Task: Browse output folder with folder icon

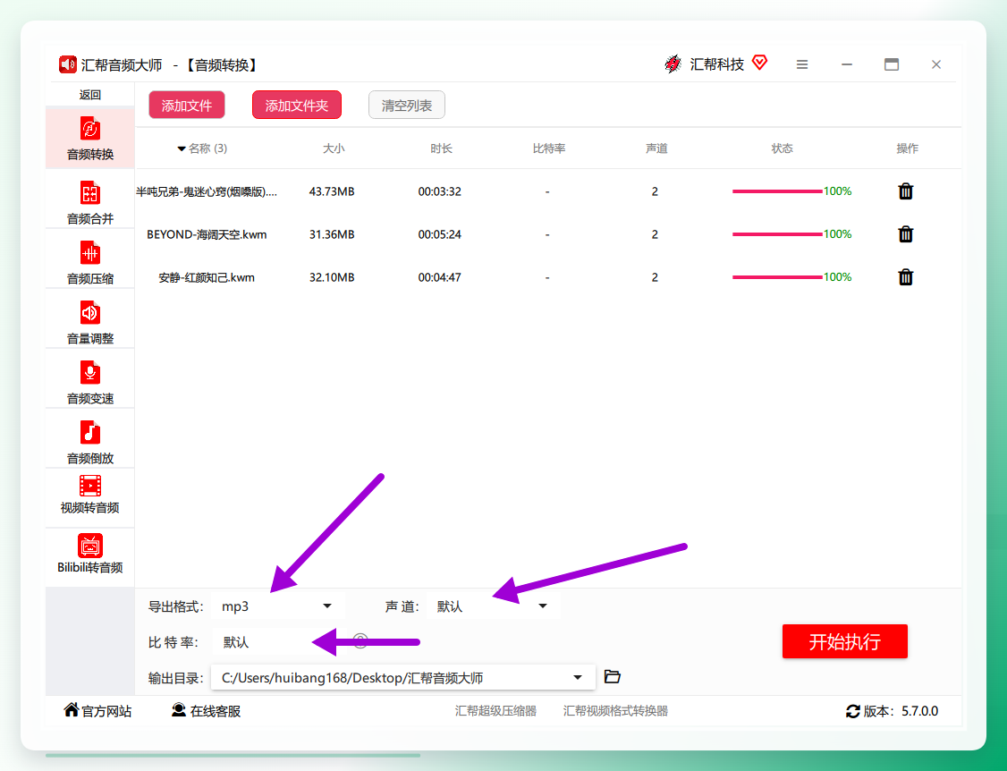Action: [612, 676]
